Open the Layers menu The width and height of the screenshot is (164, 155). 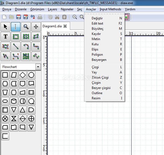[x=52, y=9]
